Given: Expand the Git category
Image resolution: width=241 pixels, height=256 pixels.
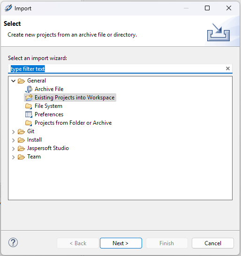Looking at the screenshot, I should click(x=14, y=132).
